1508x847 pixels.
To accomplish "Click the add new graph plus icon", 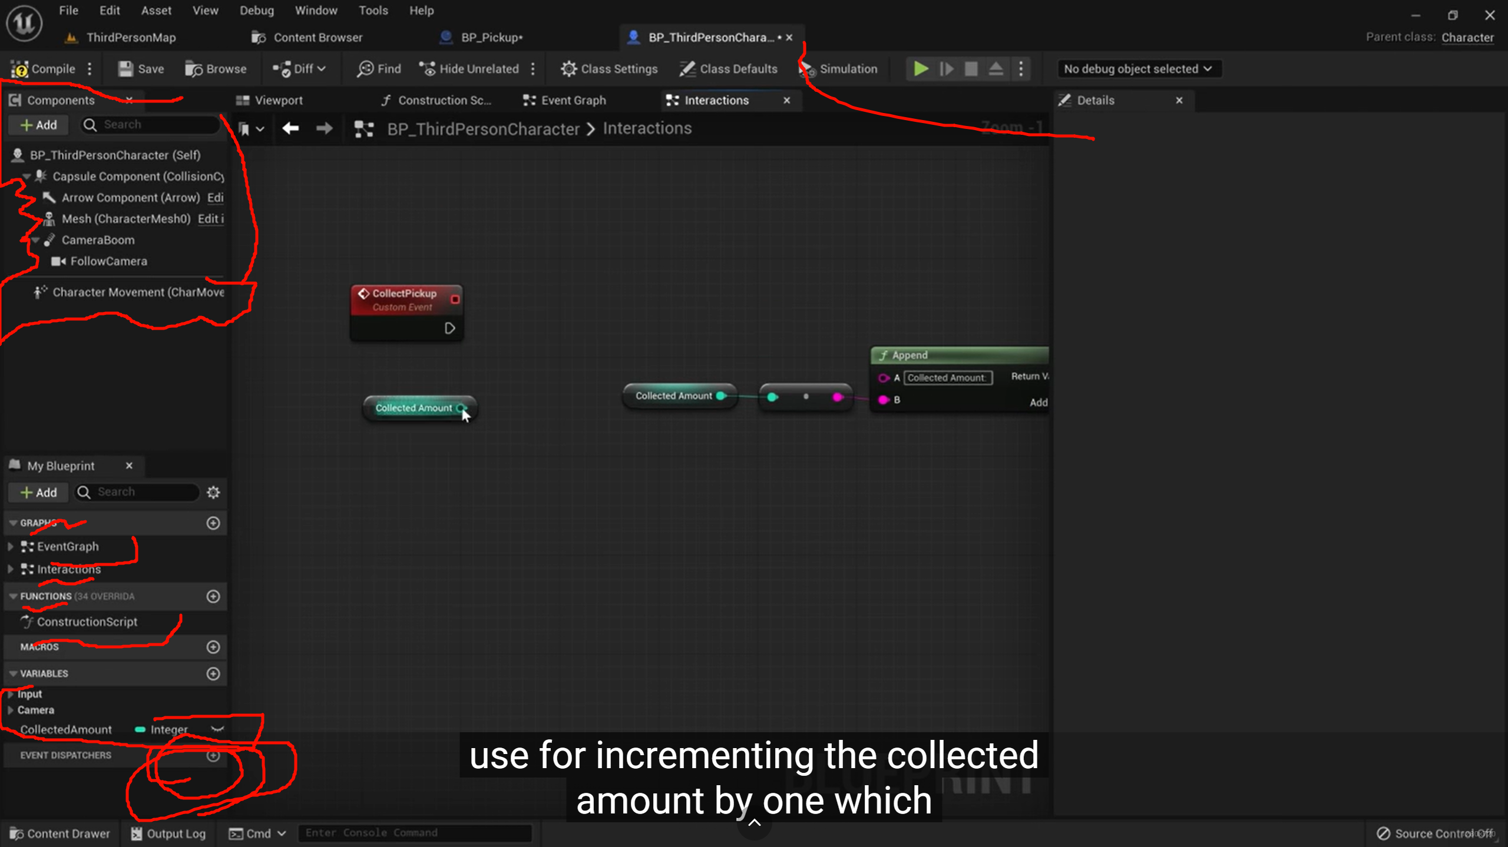I will pos(213,523).
